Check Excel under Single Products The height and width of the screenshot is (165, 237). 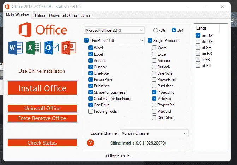(154, 54)
